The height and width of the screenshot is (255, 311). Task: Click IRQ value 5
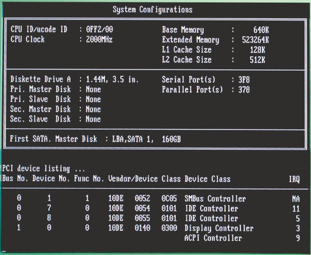tap(298, 219)
